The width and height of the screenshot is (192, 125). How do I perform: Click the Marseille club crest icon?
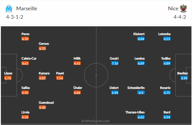click(9, 8)
